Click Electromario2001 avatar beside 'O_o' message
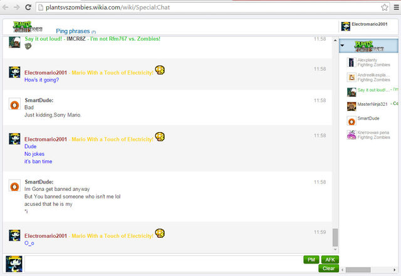The width and height of the screenshot is (401, 276). point(14,235)
